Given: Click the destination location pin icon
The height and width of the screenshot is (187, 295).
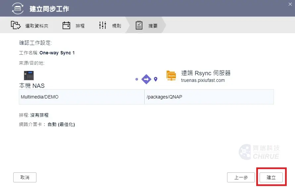Looking at the screenshot, I should 156,79.
